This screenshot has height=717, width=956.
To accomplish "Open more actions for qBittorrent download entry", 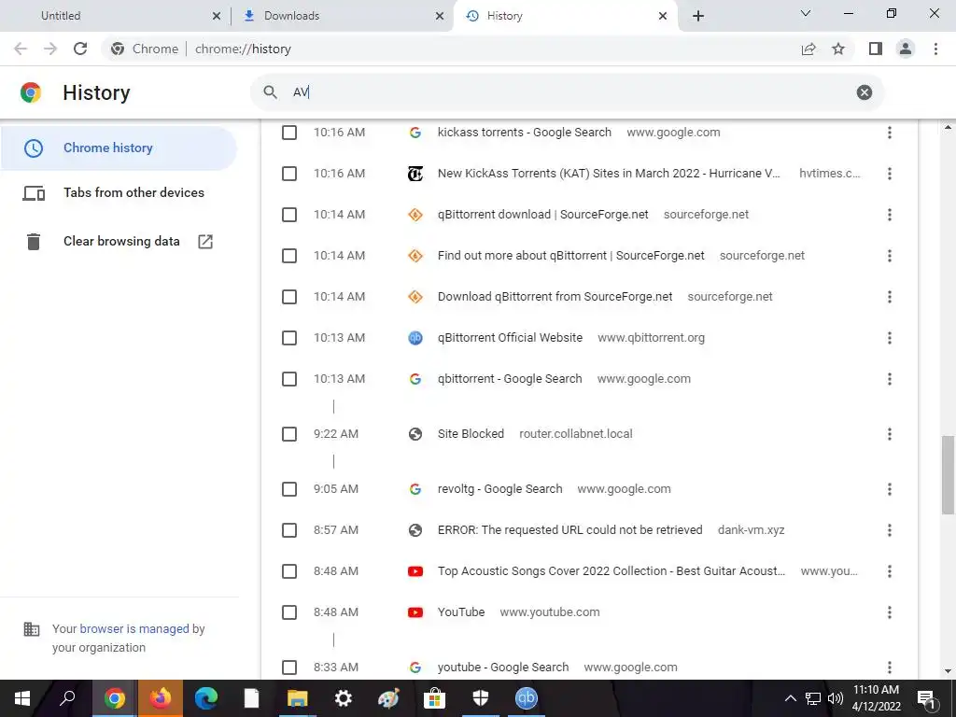I will (890, 215).
